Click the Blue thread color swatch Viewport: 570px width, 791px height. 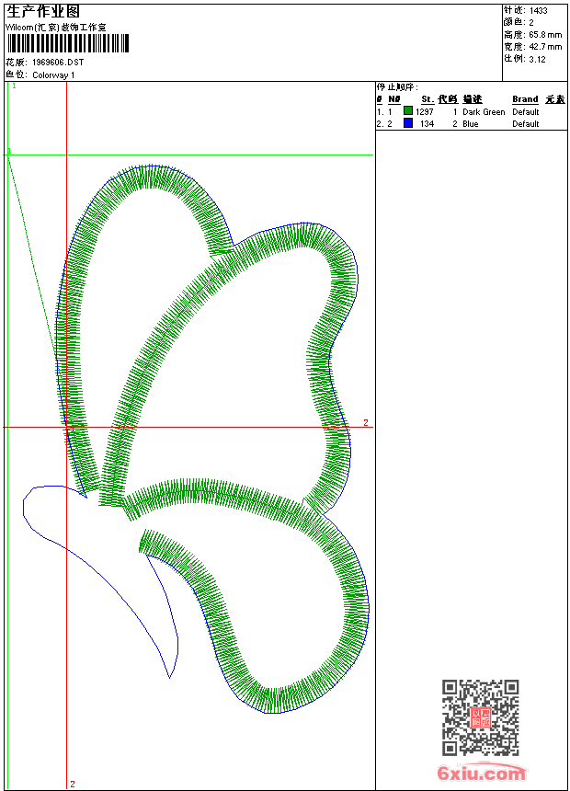click(x=408, y=123)
